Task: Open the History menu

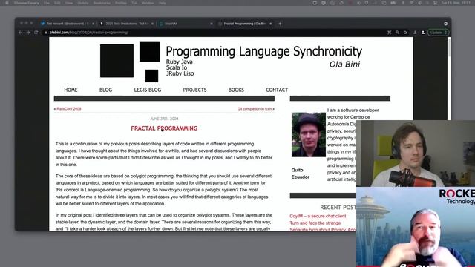Action: (x=82, y=3)
